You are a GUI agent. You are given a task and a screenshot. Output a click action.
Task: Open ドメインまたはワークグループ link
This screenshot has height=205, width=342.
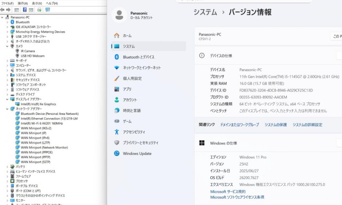(x=239, y=124)
